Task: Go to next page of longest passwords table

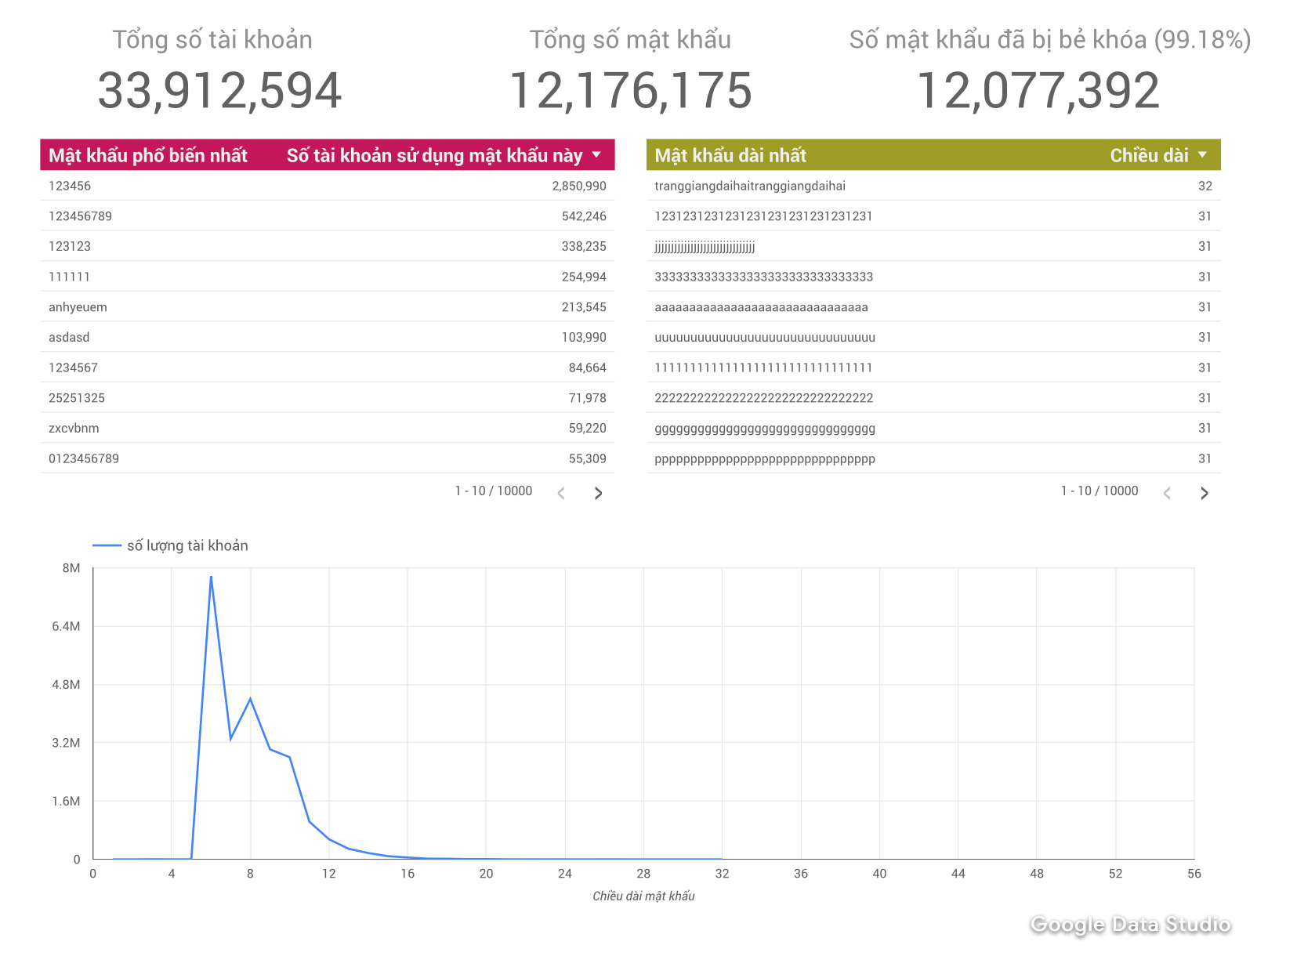Action: 1205,493
